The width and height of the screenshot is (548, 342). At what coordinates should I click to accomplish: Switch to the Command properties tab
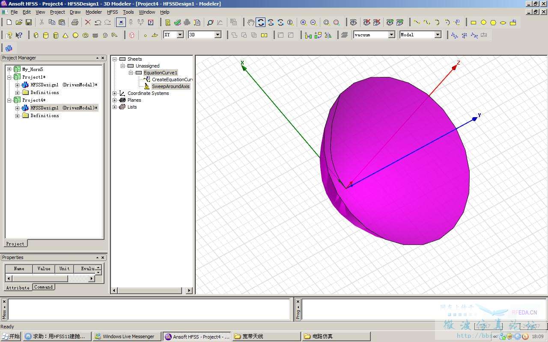coord(44,287)
